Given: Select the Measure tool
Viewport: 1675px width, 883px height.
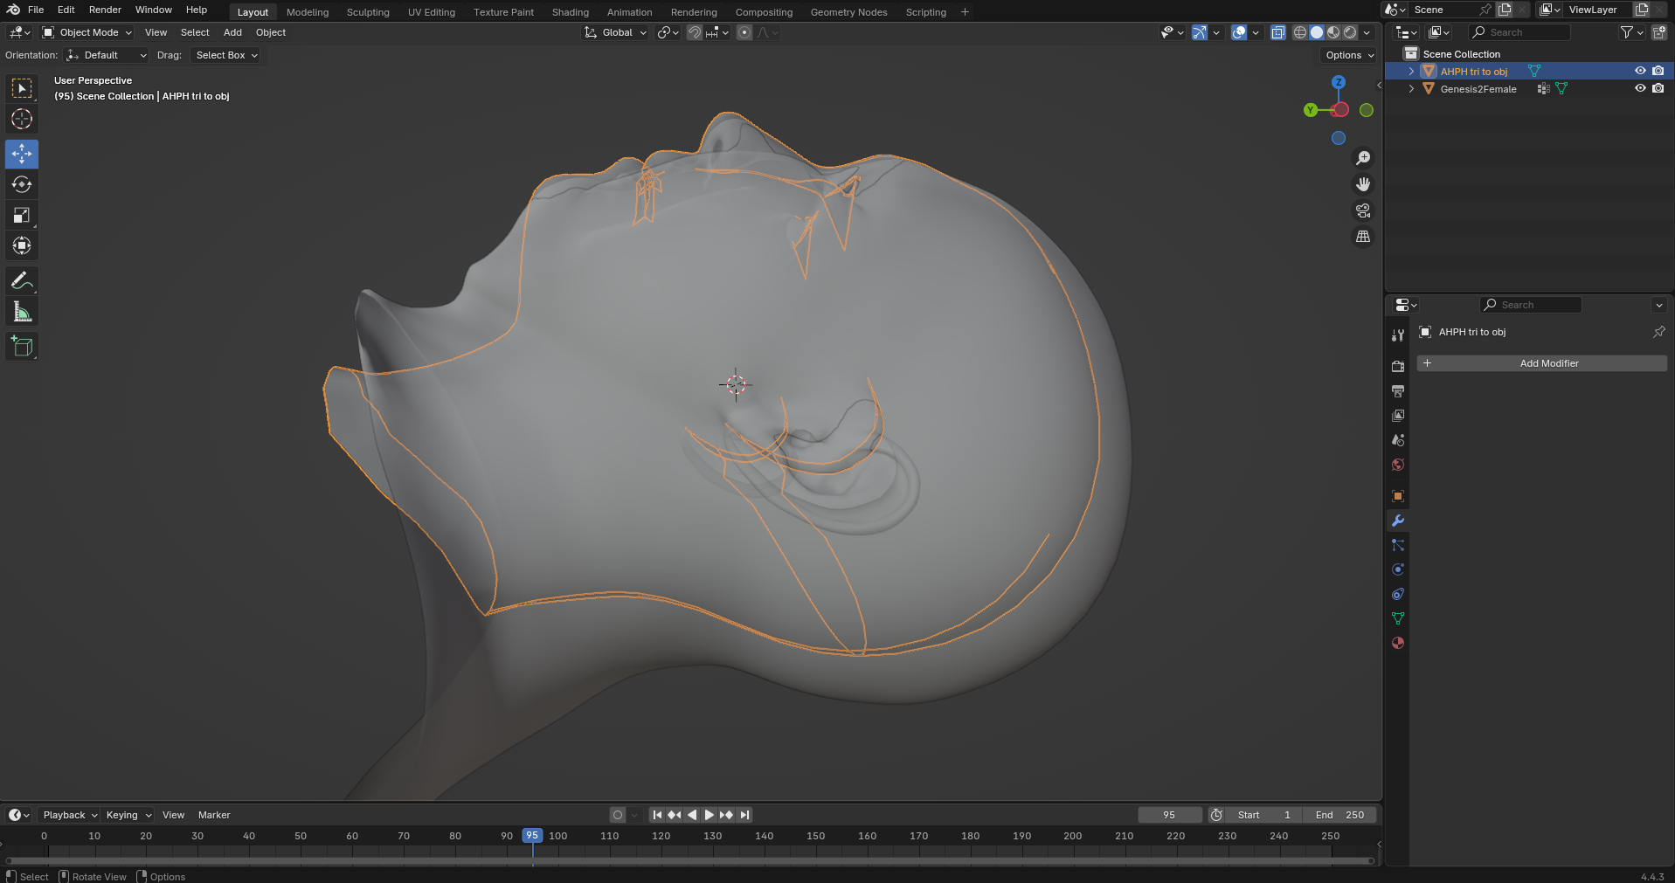Looking at the screenshot, I should coord(22,312).
